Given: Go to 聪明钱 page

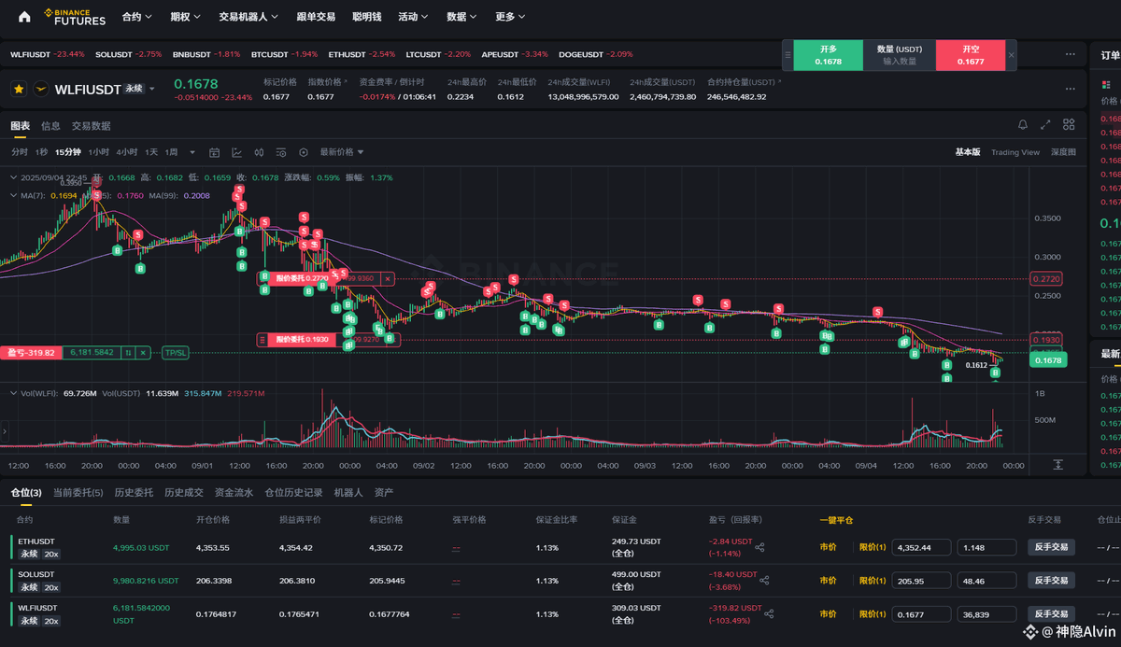Looking at the screenshot, I should coord(366,17).
